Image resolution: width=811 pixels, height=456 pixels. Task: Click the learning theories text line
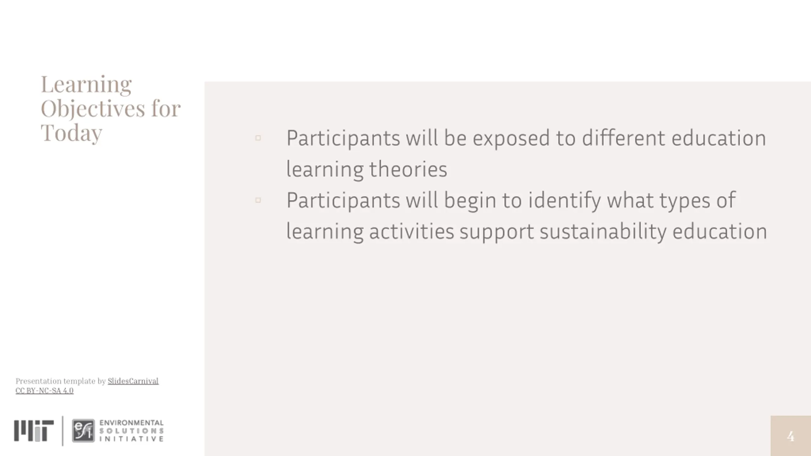tap(367, 169)
